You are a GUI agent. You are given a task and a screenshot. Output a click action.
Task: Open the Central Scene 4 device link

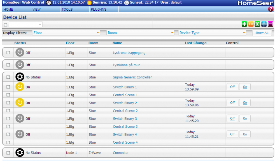click(x=125, y=142)
